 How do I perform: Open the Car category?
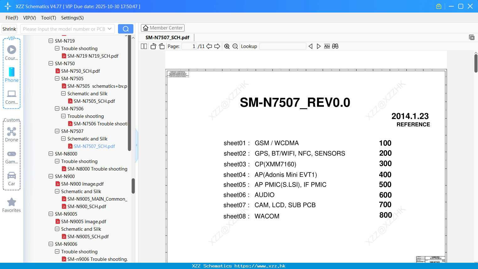pyautogui.click(x=12, y=179)
